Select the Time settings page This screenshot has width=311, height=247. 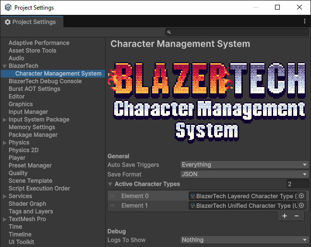pyautogui.click(x=15, y=227)
